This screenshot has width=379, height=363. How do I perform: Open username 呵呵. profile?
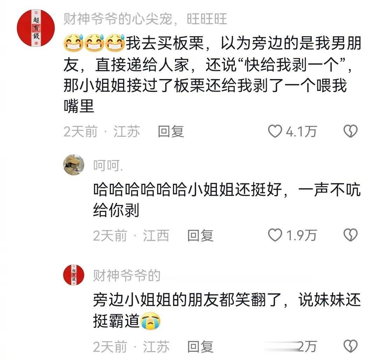click(108, 166)
